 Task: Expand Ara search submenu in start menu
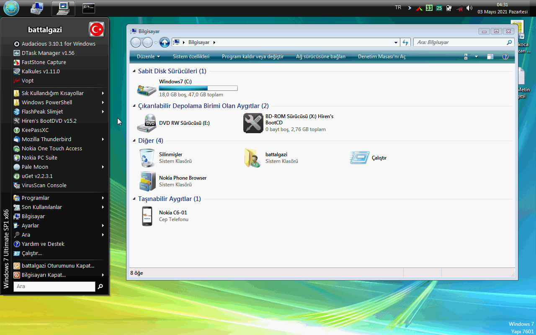[59, 234]
